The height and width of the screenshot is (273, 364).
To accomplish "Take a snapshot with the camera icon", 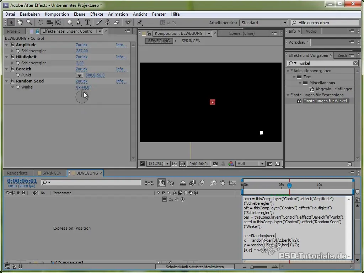I will coord(215,164).
